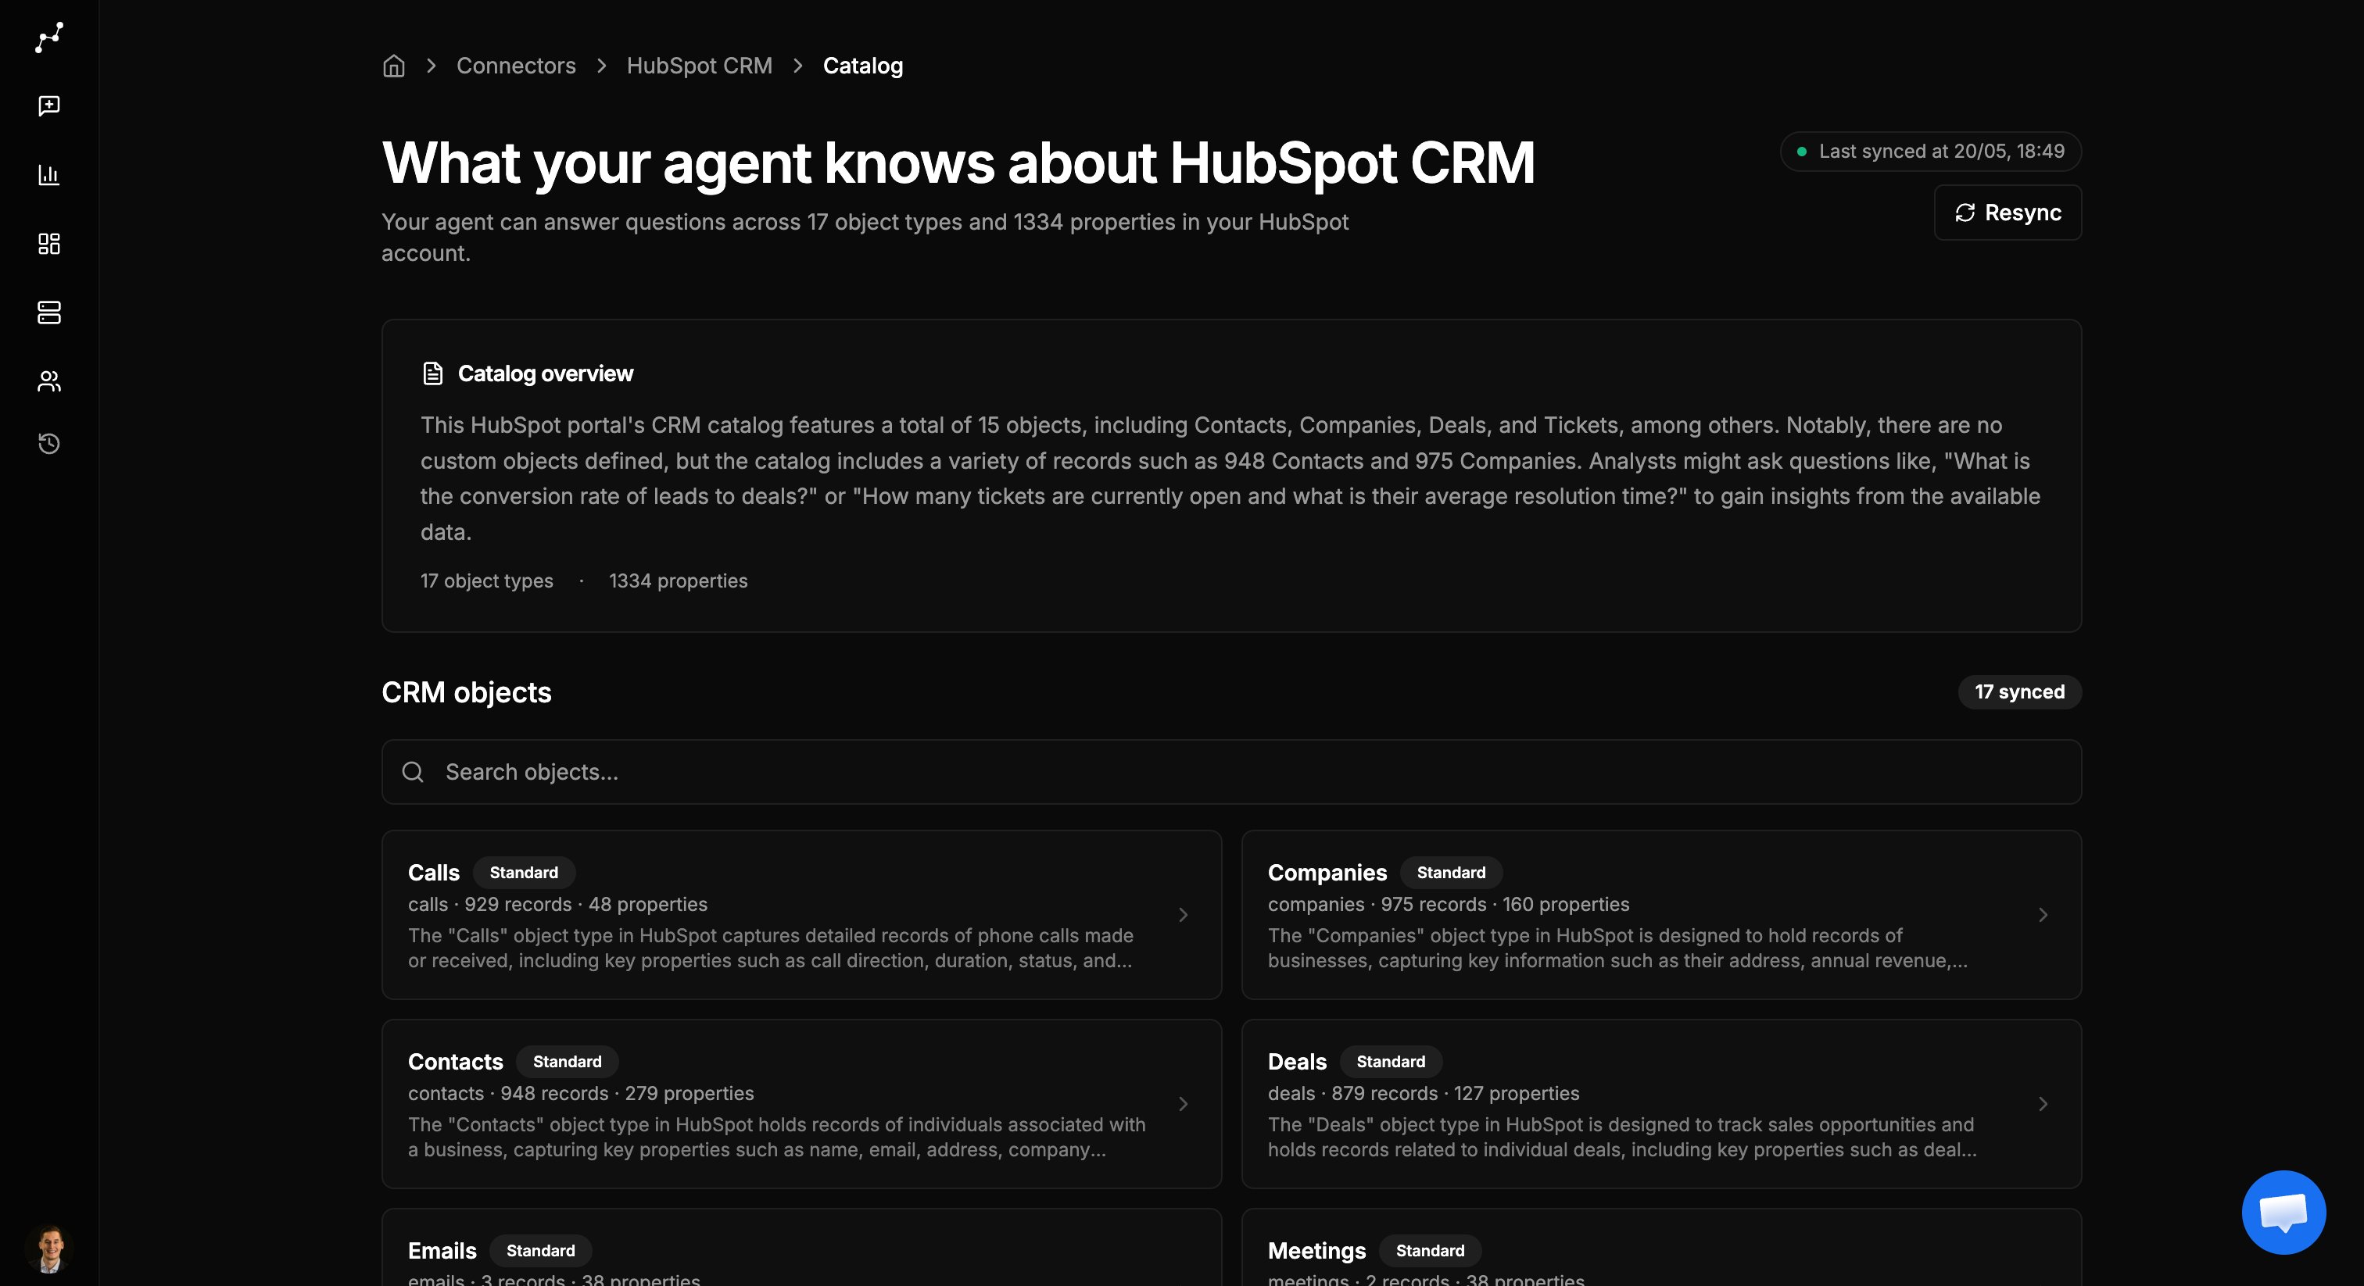Screen dimensions: 2364x1286
Task: Click the user profile avatar
Action: (x=48, y=1248)
